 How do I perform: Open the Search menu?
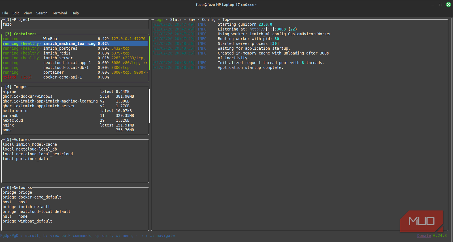click(x=42, y=13)
